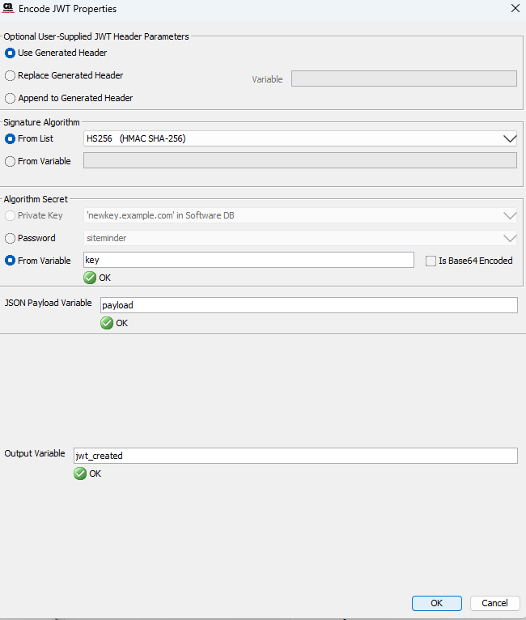Choose the Password radio button for secret
Image resolution: width=526 pixels, height=620 pixels.
click(x=11, y=239)
